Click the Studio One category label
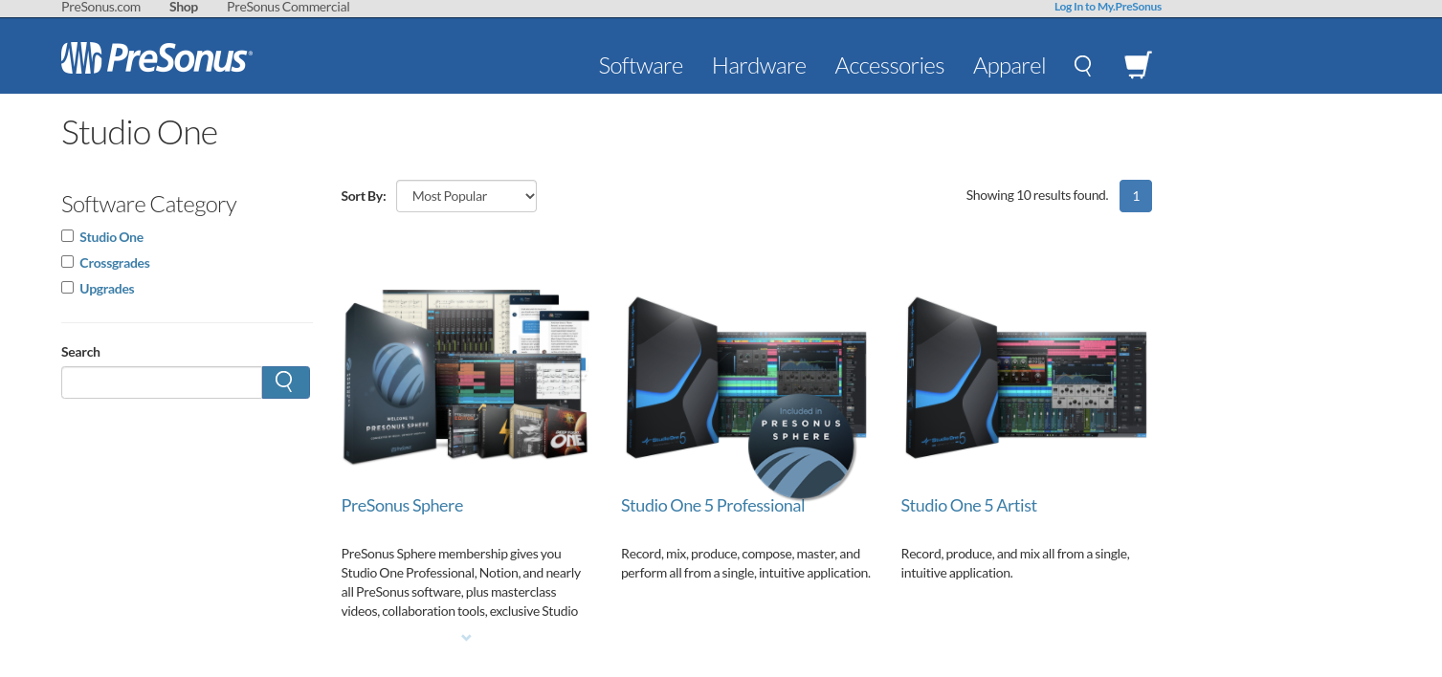 point(111,237)
